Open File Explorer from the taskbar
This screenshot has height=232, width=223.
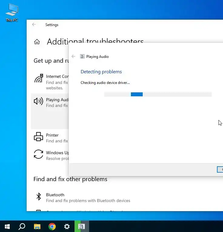click(37, 226)
